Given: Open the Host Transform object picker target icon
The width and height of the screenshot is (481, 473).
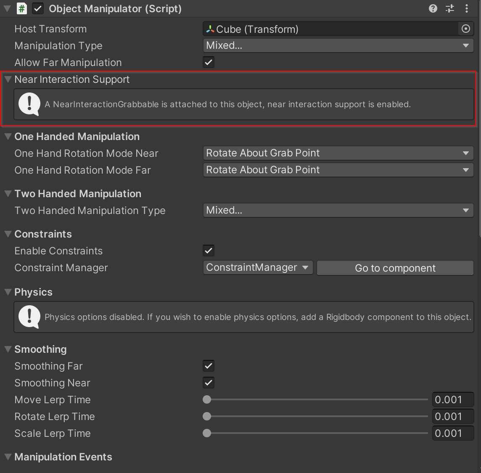Looking at the screenshot, I should (x=466, y=29).
